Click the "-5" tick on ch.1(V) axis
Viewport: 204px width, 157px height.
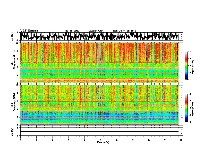point(17,41)
